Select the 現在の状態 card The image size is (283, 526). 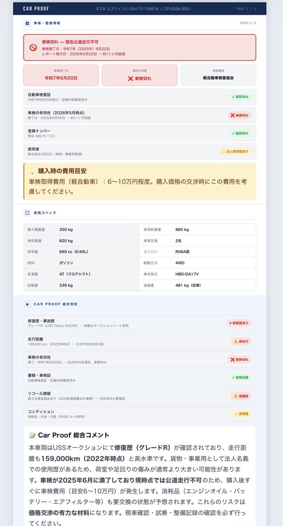pos(140,75)
